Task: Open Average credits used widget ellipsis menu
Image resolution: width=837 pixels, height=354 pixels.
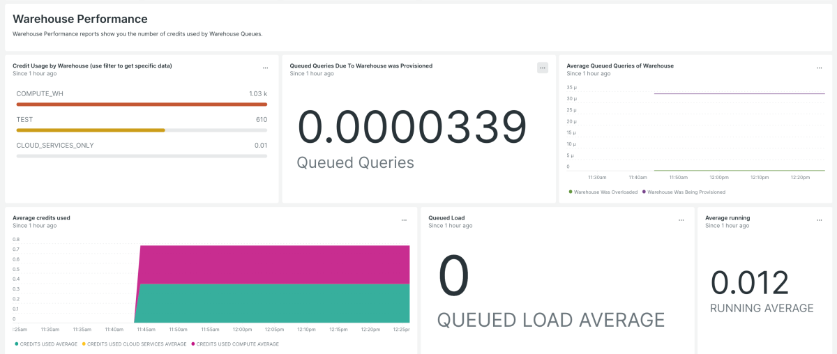Action: [x=404, y=220]
